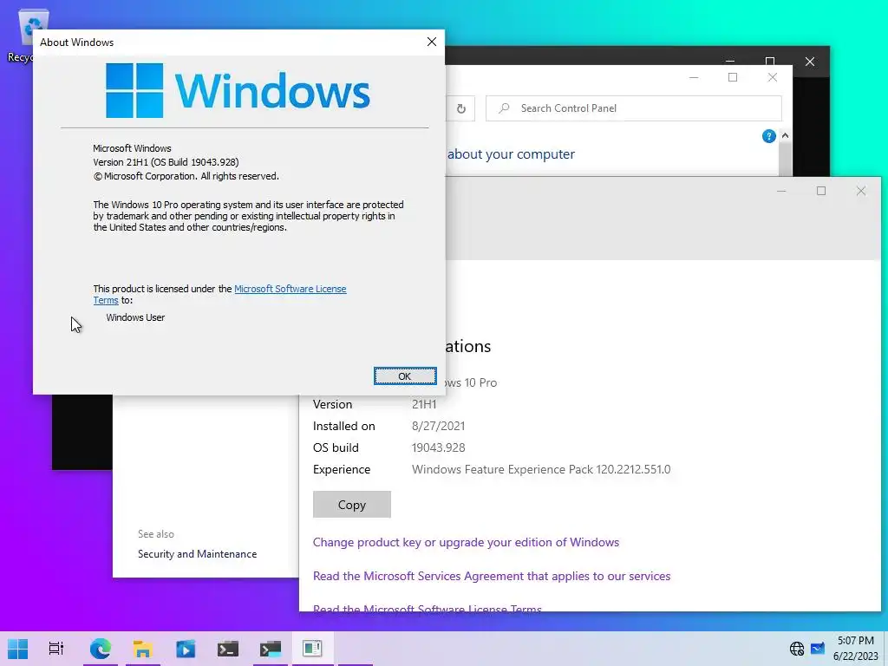888x666 pixels.
Task: Open Read the Microsoft Software License Terms link
Action: [x=428, y=609]
